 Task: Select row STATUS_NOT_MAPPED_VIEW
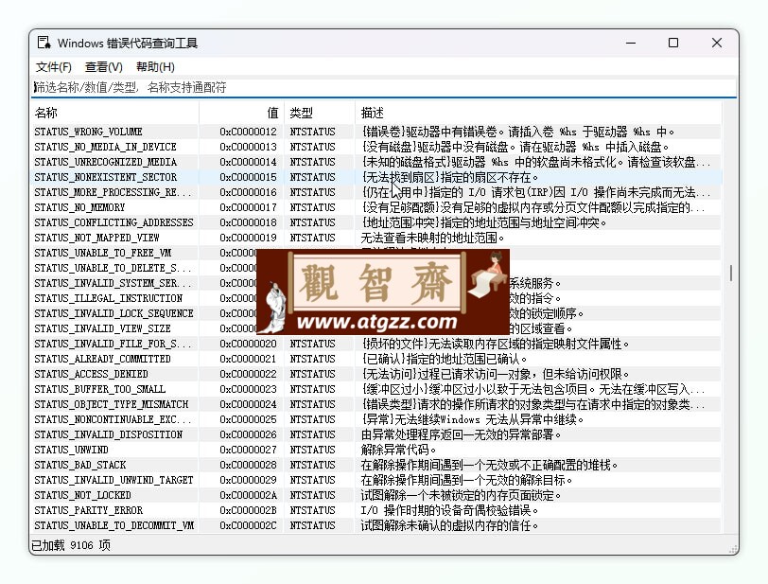pyautogui.click(x=376, y=238)
